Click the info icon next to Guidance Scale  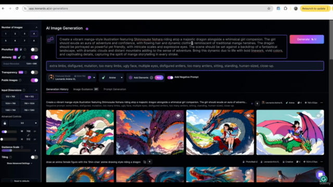coord(22,147)
